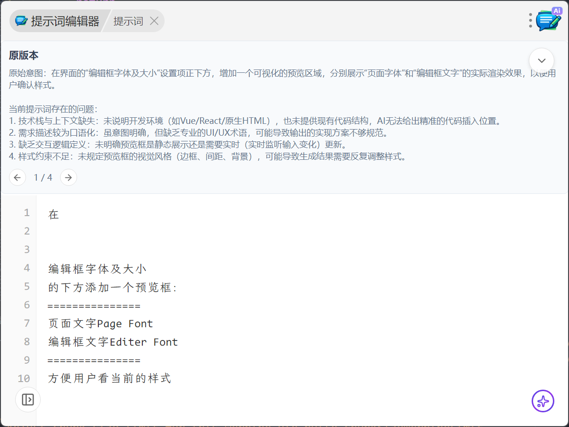The width and height of the screenshot is (569, 427).
Task: Click issue 1 技术栈与上下文缺失 line
Action: [x=255, y=121]
